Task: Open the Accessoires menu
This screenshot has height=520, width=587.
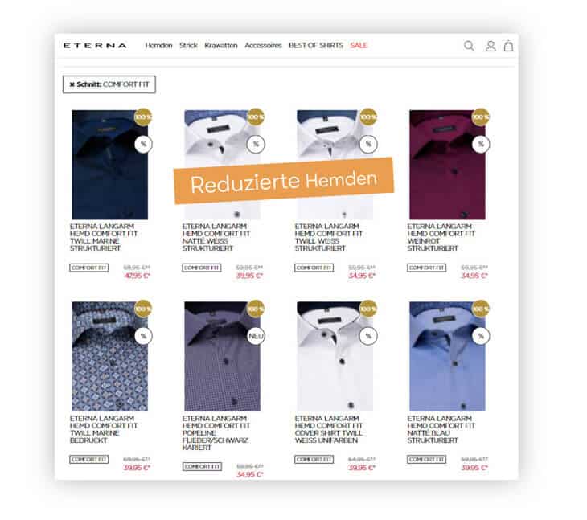Action: point(263,45)
